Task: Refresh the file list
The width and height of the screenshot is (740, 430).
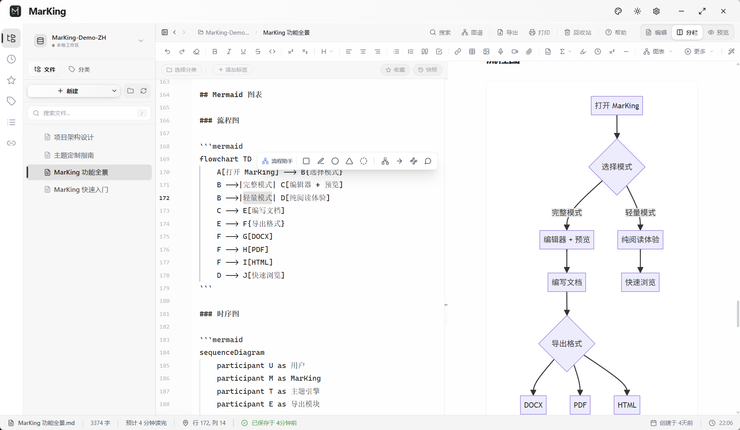Action: (144, 91)
